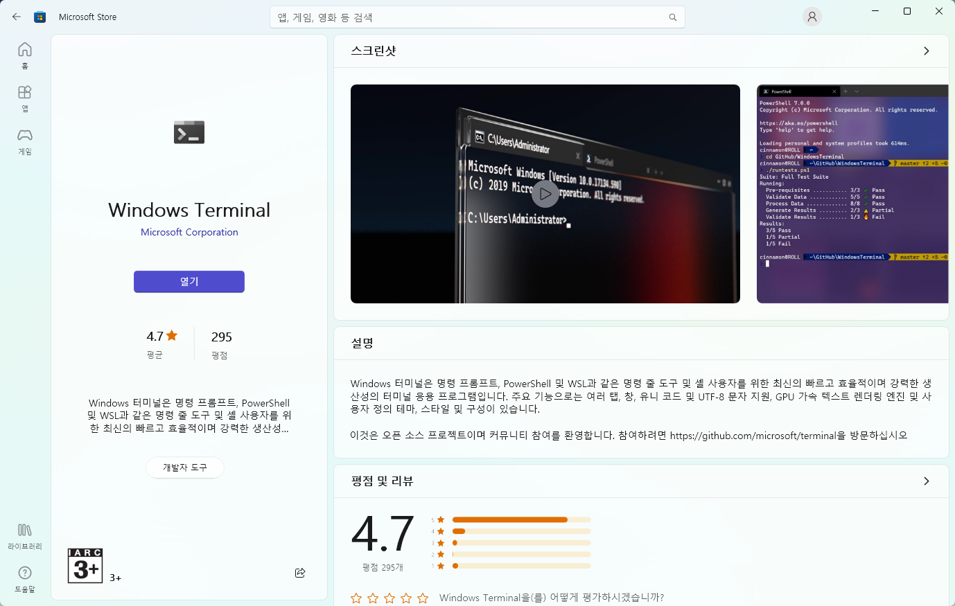Click the Windows Terminal app title
The height and width of the screenshot is (606, 955).
pyautogui.click(x=189, y=210)
